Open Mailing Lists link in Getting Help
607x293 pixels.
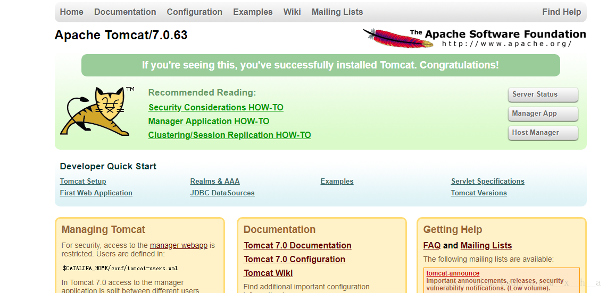click(x=486, y=246)
